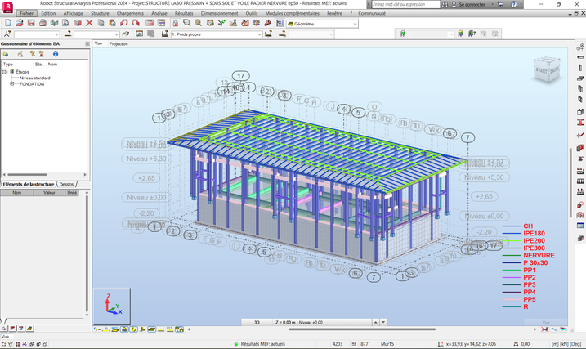This screenshot has height=349, width=586.
Task: Click the I-beam section icon in right toolbar
Action: pos(580,122)
